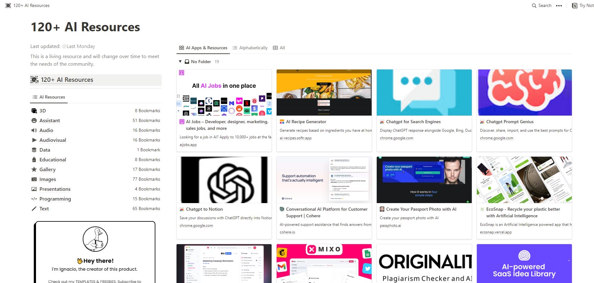Click the Chatgpt to Notion favicon
Image resolution: width=594 pixels, height=283 pixels.
coord(182,209)
